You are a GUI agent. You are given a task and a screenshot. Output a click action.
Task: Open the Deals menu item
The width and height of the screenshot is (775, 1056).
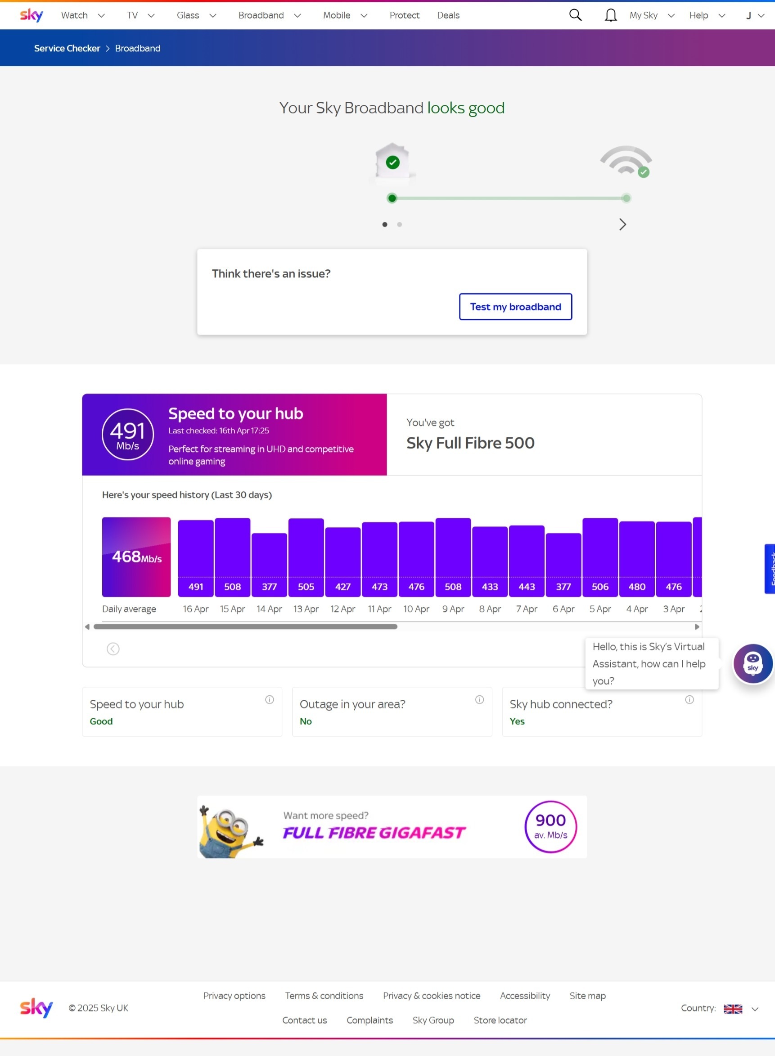[448, 15]
